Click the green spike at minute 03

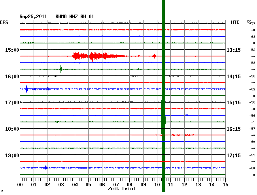tap(61, 69)
